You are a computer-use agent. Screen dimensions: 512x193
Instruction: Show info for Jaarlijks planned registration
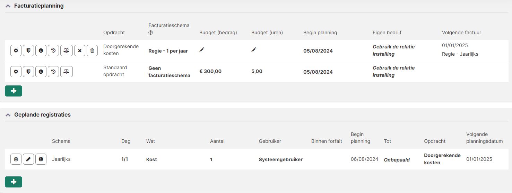coord(41,159)
